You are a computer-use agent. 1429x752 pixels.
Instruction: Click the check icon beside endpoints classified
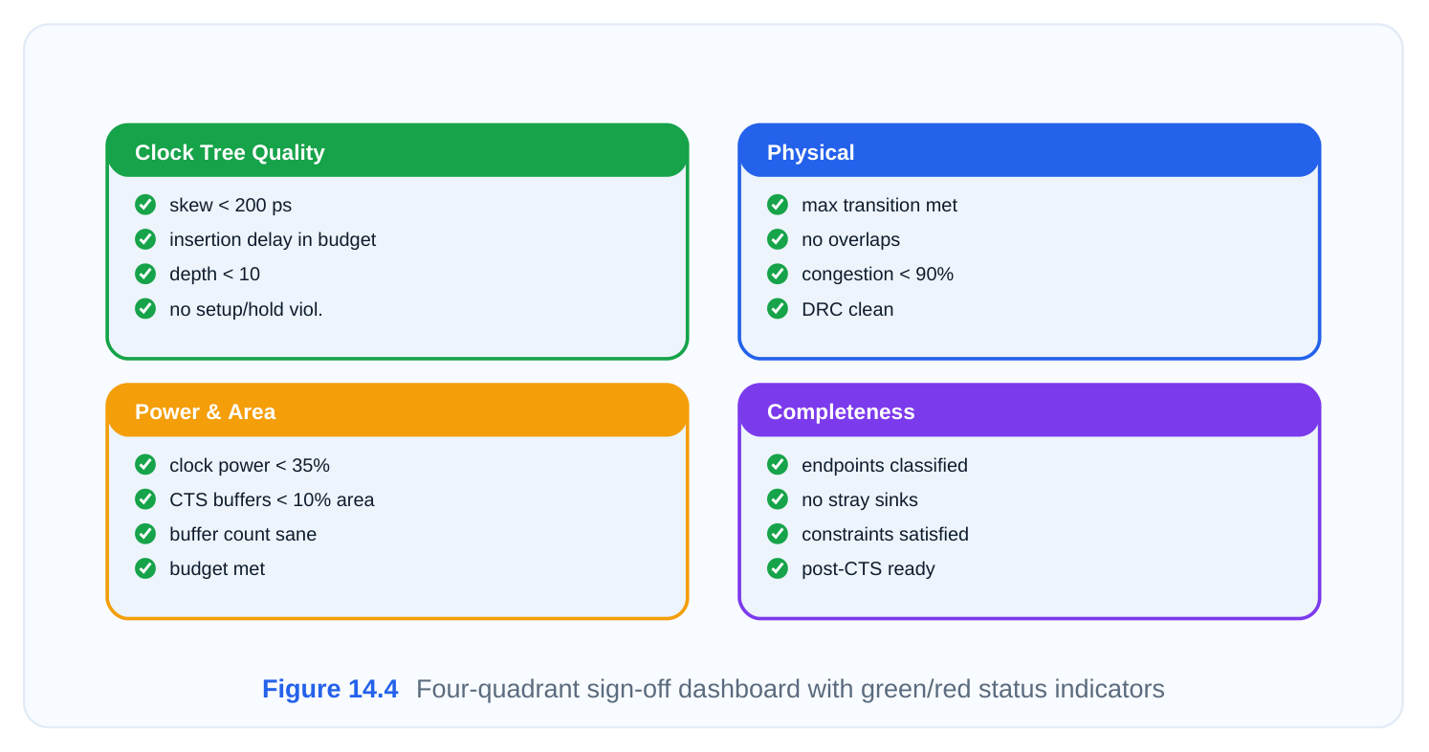778,465
